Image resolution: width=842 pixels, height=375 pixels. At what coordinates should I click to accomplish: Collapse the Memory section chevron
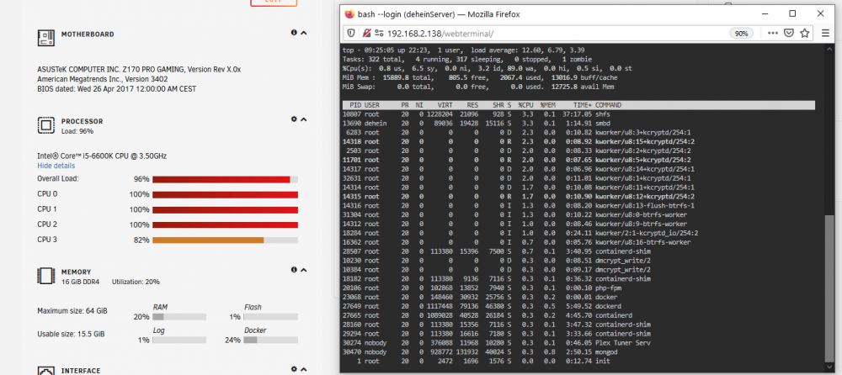point(303,271)
